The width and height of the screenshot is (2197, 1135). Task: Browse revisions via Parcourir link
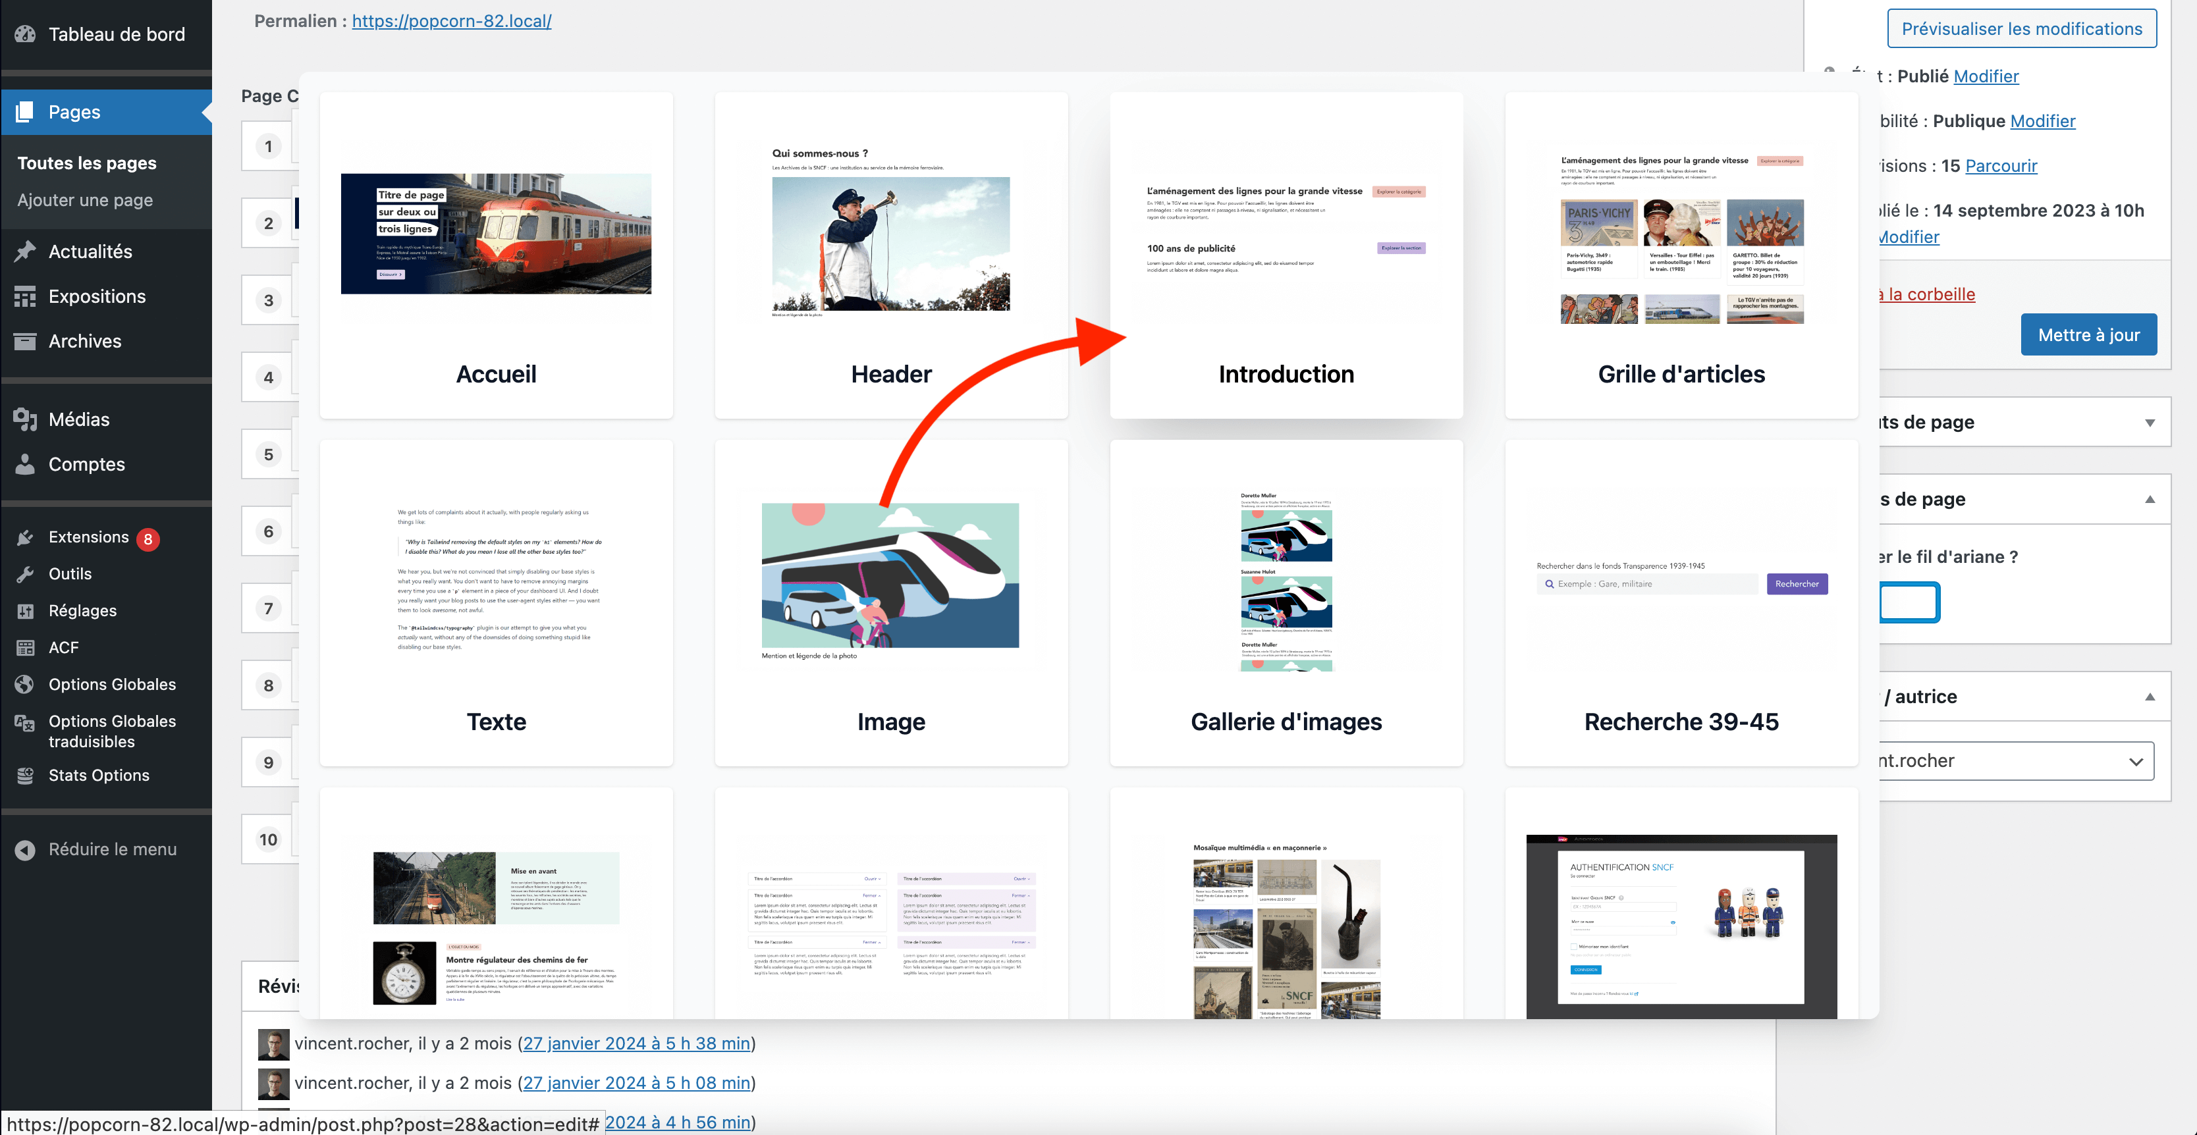tap(2001, 165)
